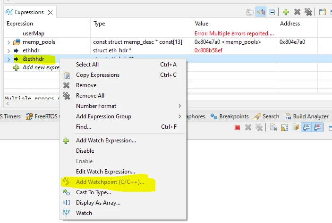Choose Enable in the context menu
The width and height of the screenshot is (332, 223).
pos(123,161)
